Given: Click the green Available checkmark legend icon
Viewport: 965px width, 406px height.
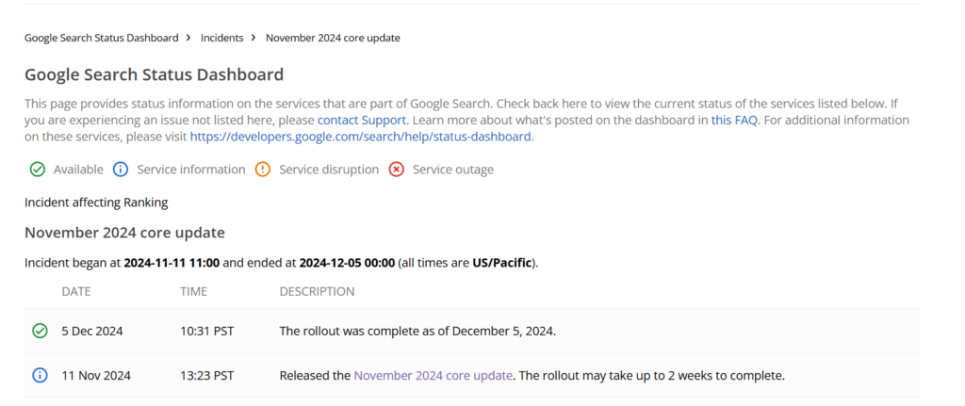Looking at the screenshot, I should 38,170.
